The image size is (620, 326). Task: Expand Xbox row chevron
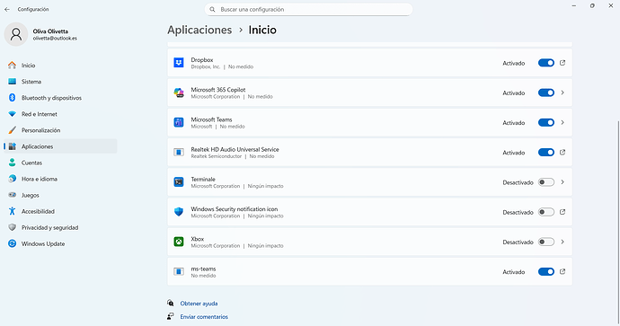tap(562, 242)
